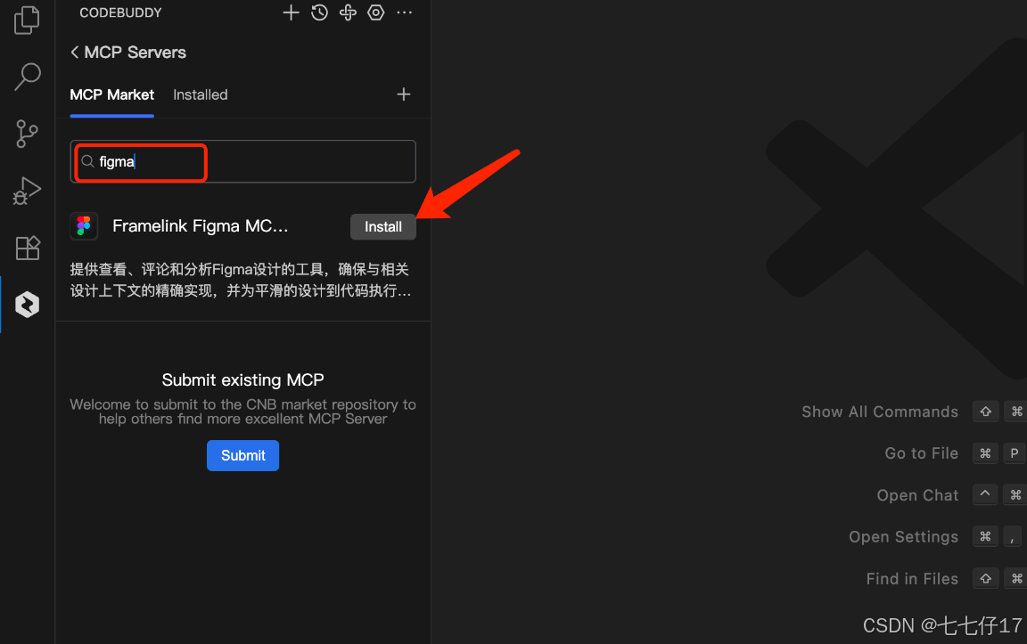1027x644 pixels.
Task: Open chat history clock icon
Action: coord(320,12)
